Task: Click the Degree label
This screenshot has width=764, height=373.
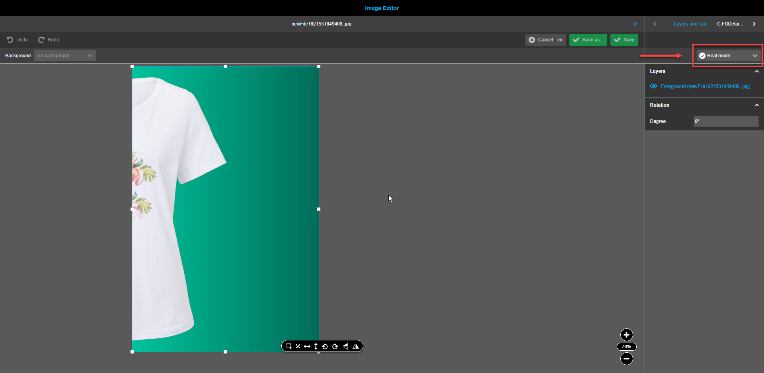Action: click(x=658, y=121)
